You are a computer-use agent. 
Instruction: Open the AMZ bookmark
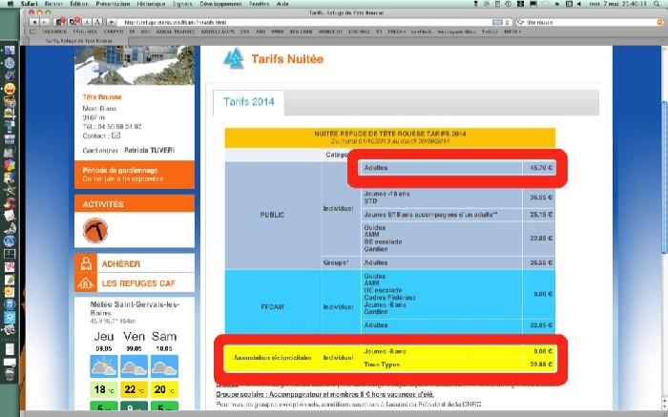point(261,31)
